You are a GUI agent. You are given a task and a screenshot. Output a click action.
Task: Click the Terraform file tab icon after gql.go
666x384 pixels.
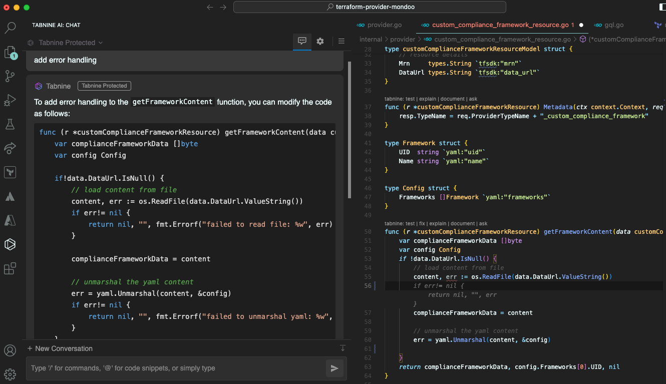click(658, 25)
